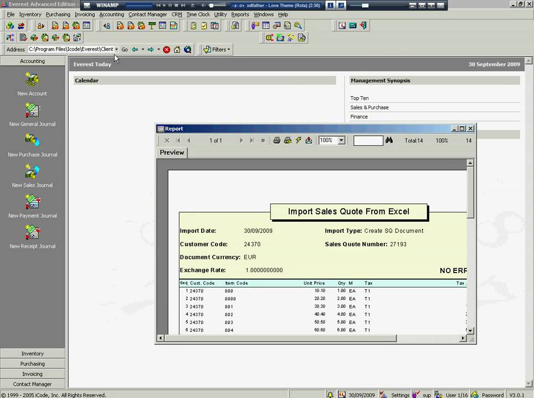Screen dimensions: 534x398
Task: Click the green signpost icon in main toolbar
Action: coord(152,25)
